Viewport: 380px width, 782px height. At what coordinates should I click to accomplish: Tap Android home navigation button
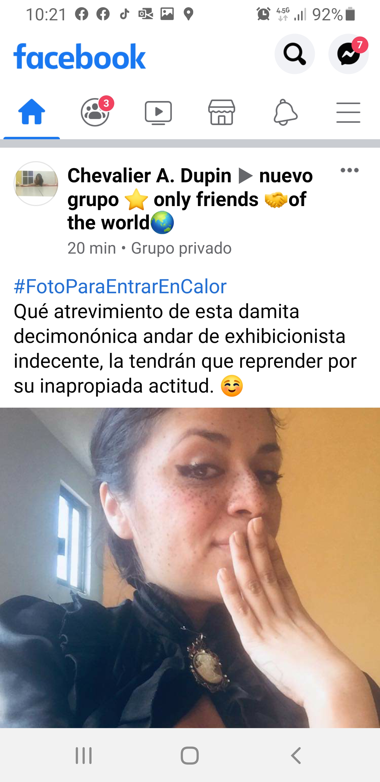[190, 756]
